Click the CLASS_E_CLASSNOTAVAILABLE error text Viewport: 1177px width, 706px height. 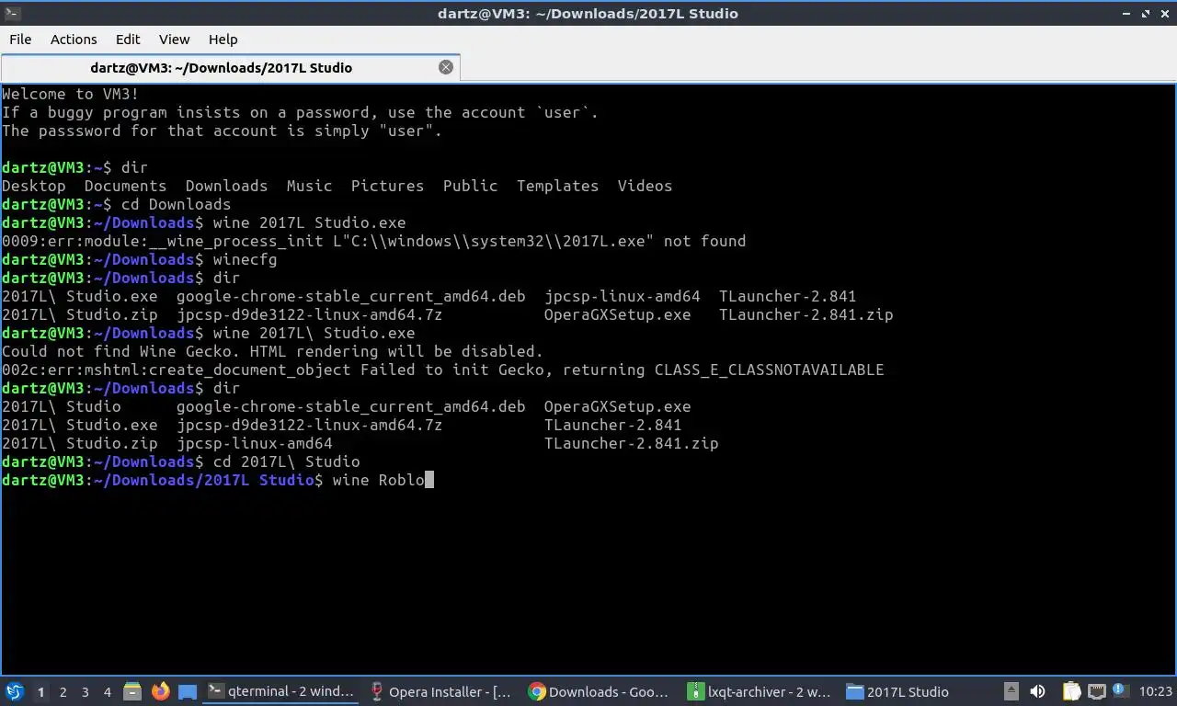tap(769, 370)
